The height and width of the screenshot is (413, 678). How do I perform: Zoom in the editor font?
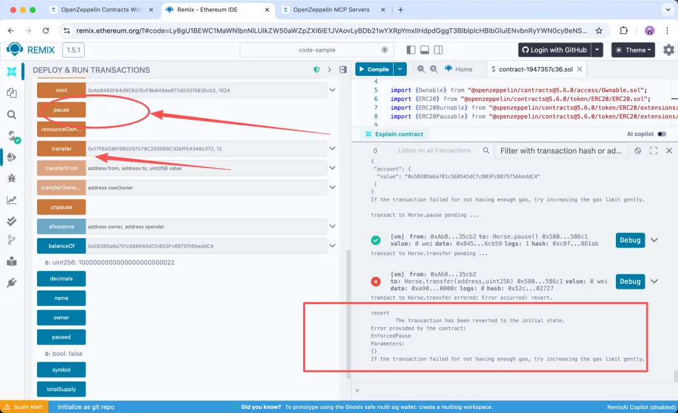433,69
